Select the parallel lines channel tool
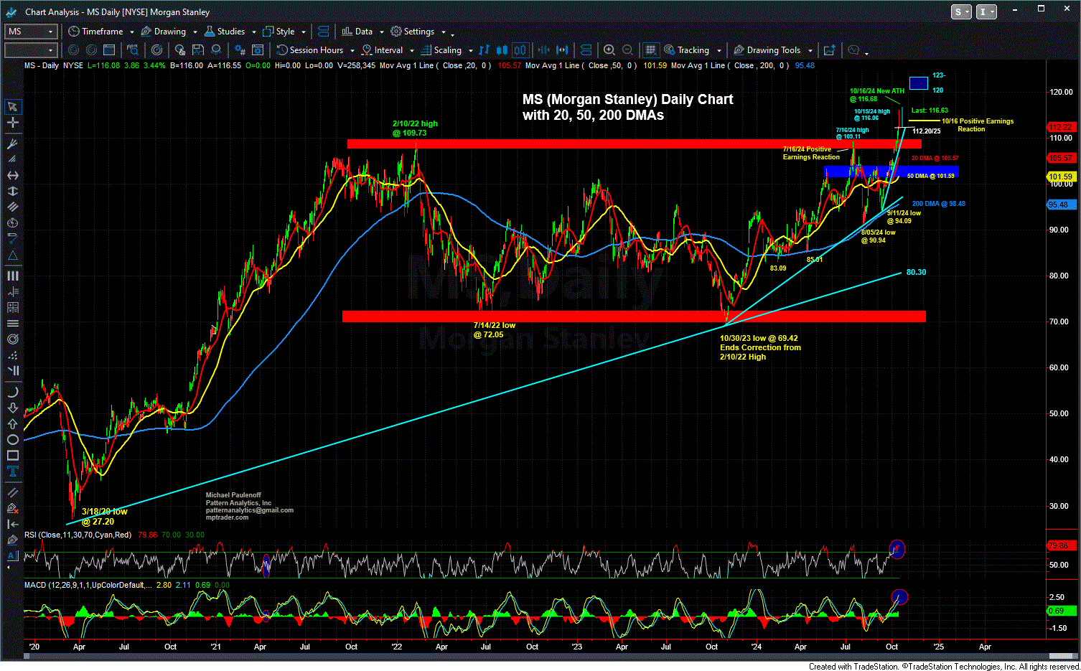 [x=12, y=207]
